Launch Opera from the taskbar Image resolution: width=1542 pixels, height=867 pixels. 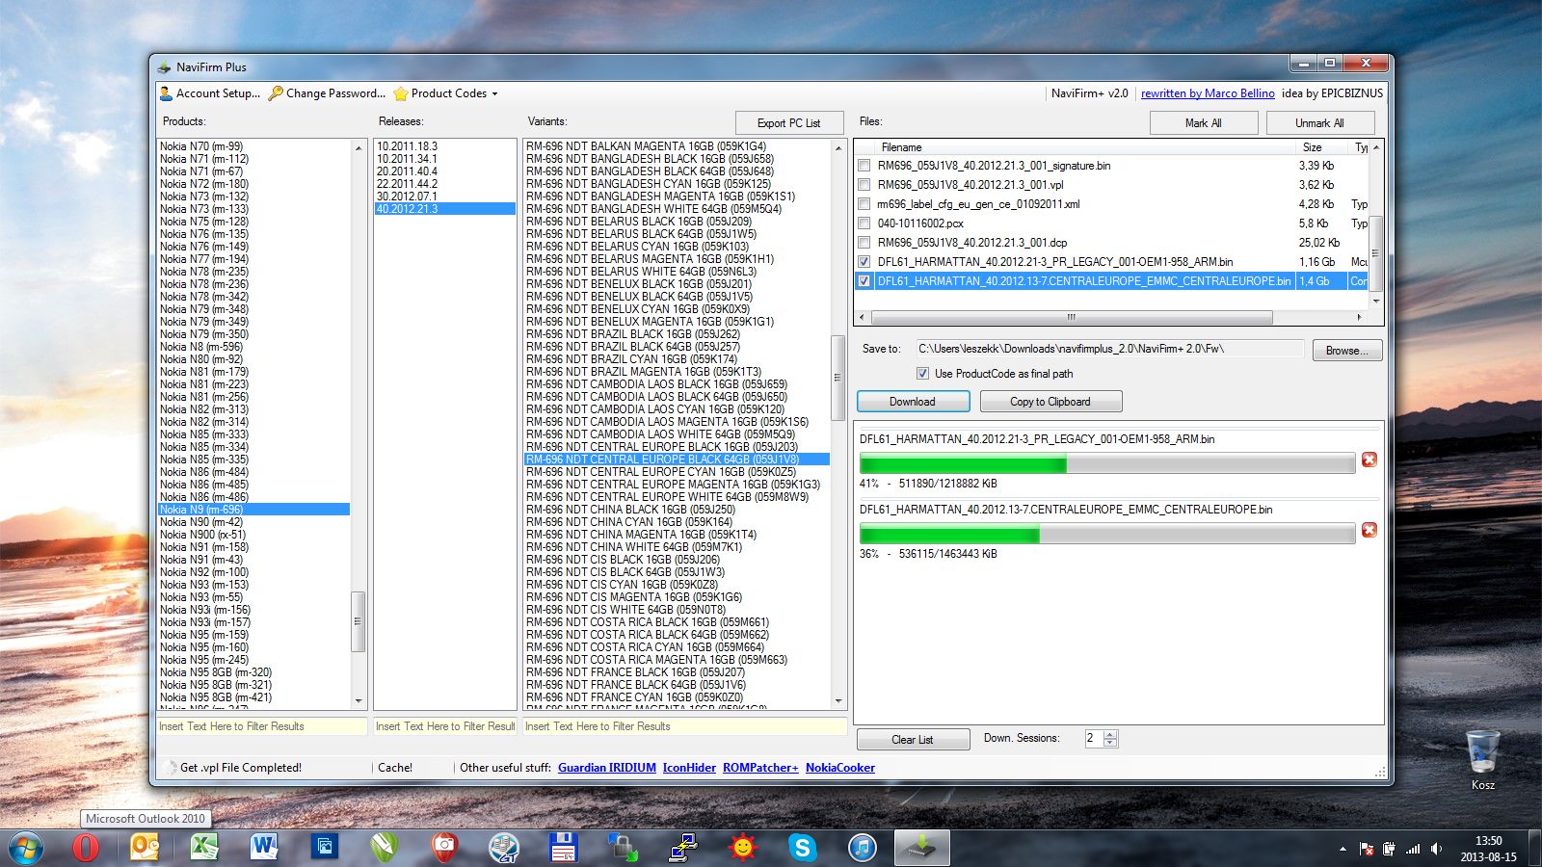coord(86,848)
